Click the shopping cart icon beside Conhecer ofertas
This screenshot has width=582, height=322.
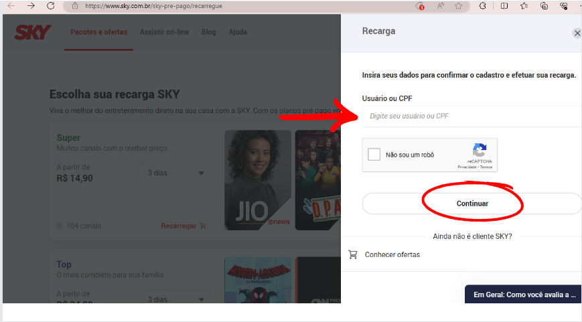pyautogui.click(x=353, y=254)
